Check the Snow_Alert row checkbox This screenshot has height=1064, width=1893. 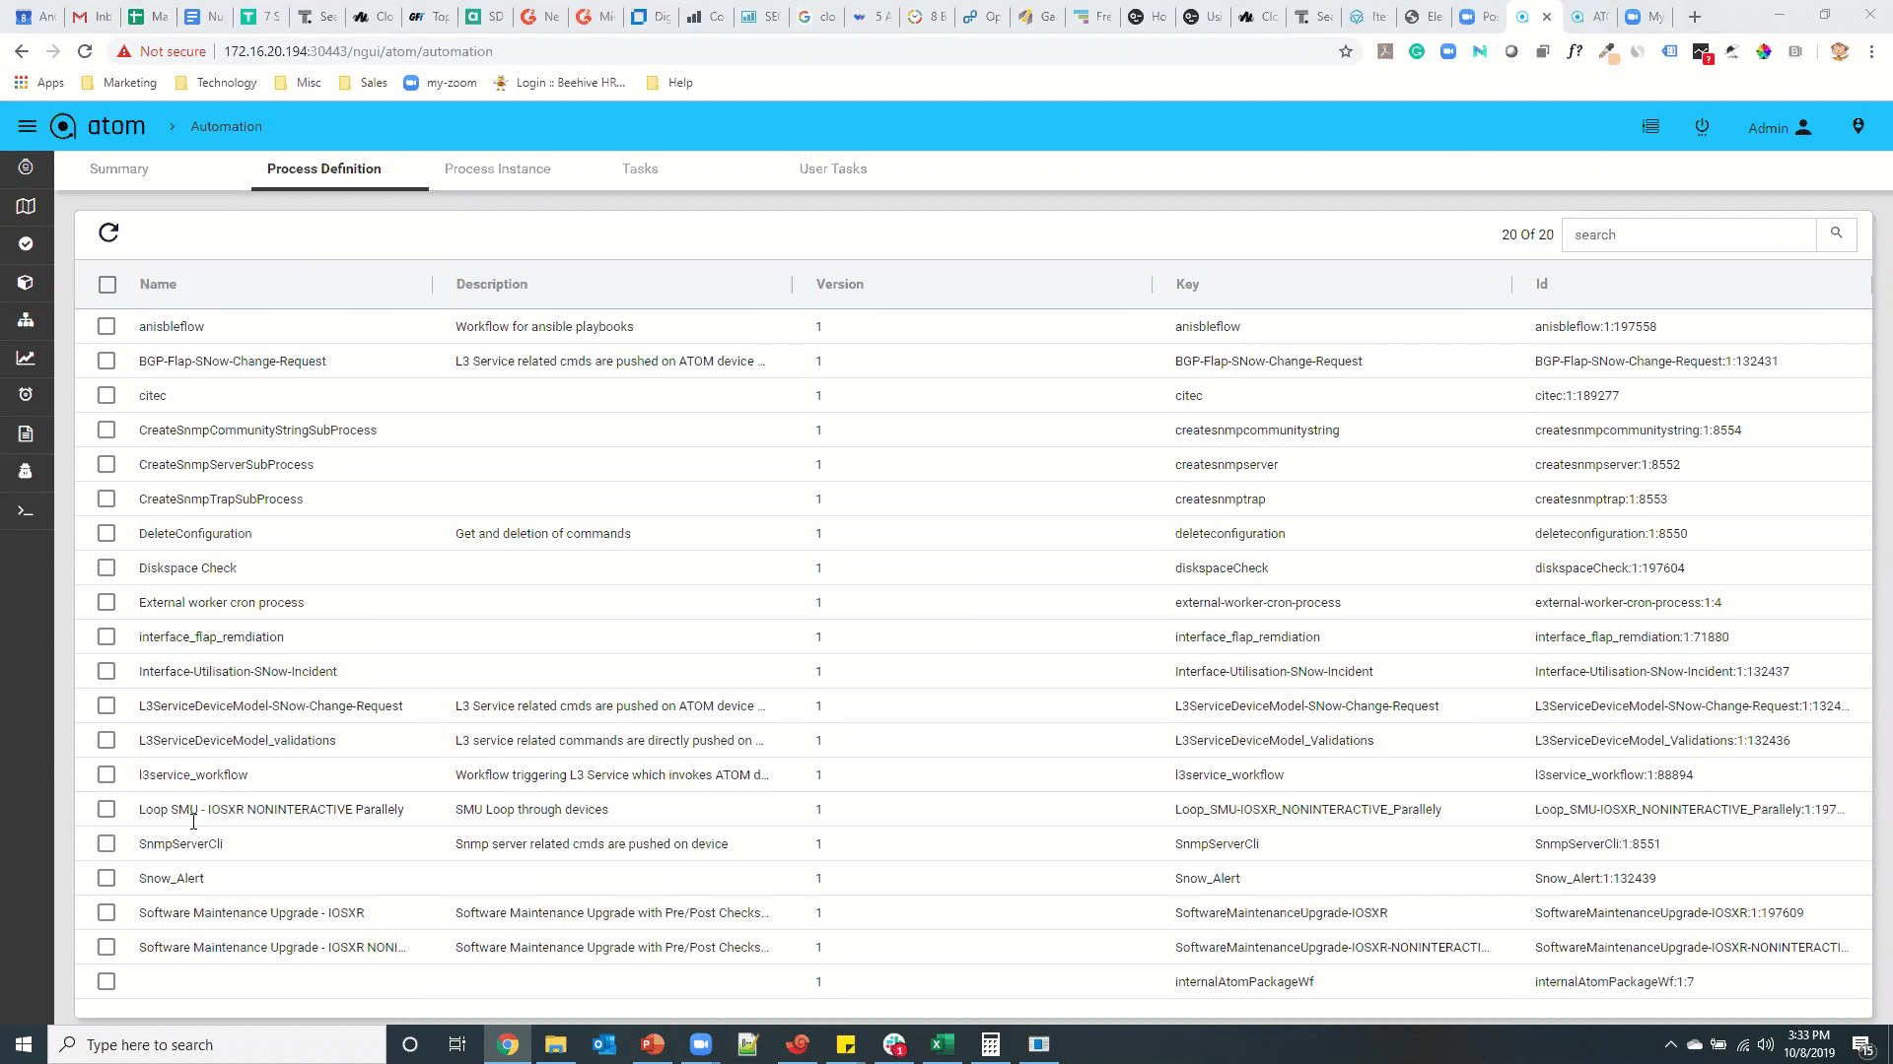[x=106, y=878]
